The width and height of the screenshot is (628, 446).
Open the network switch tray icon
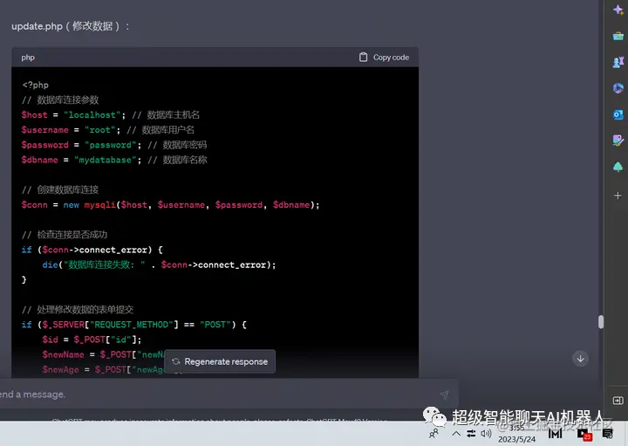pyautogui.click(x=471, y=434)
